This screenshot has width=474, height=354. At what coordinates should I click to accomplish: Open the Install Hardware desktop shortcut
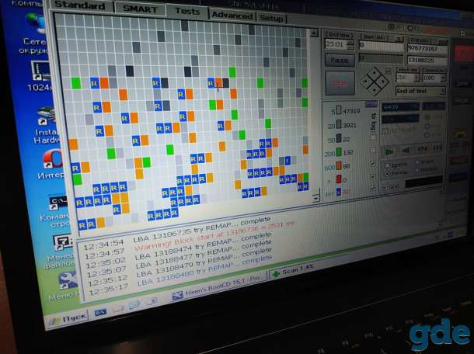47,125
